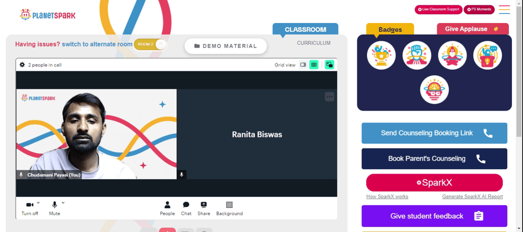Image resolution: width=523 pixels, height=232 pixels.
Task: Switch to the Curriculum tab
Action: (313, 43)
